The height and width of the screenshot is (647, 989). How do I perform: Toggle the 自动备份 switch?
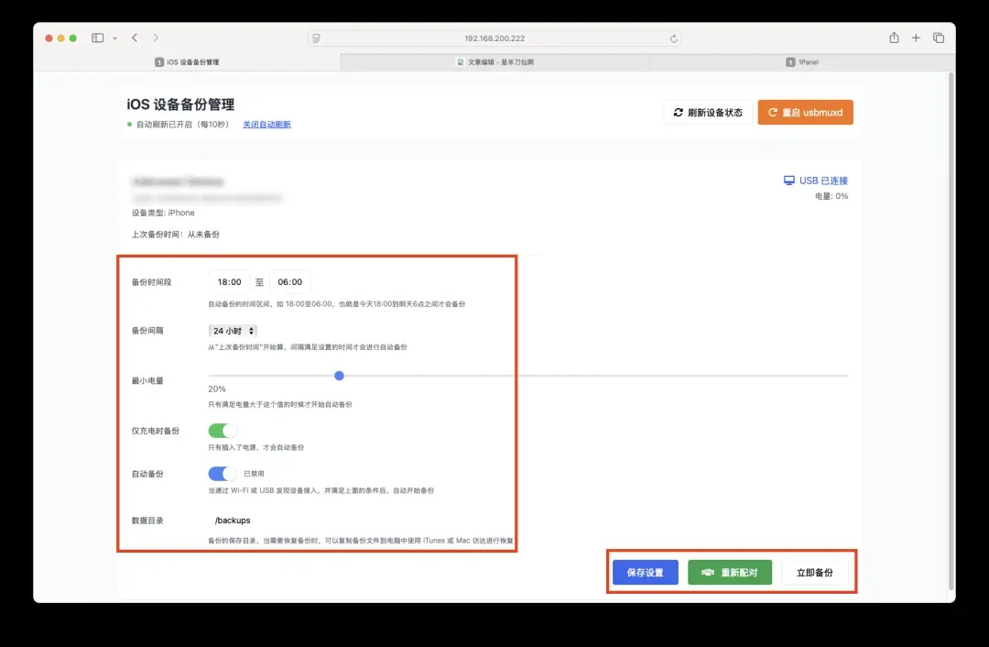[223, 474]
